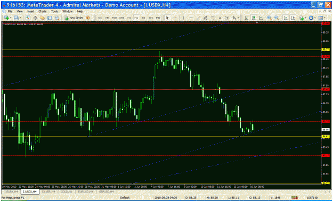Screen dimensions: 333x201
Task: Select the W1 timeframe button
Action: pyautogui.click(x=151, y=18)
